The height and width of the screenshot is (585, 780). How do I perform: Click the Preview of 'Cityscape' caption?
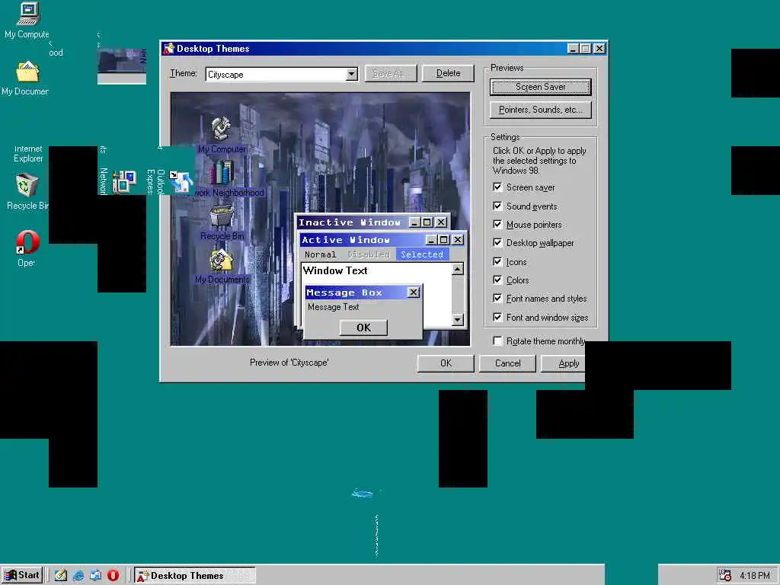289,362
